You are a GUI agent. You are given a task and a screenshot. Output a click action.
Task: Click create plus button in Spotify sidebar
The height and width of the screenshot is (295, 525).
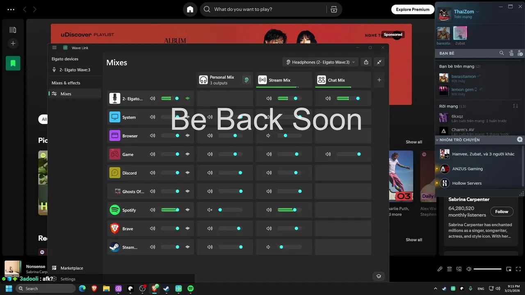coord(13,43)
